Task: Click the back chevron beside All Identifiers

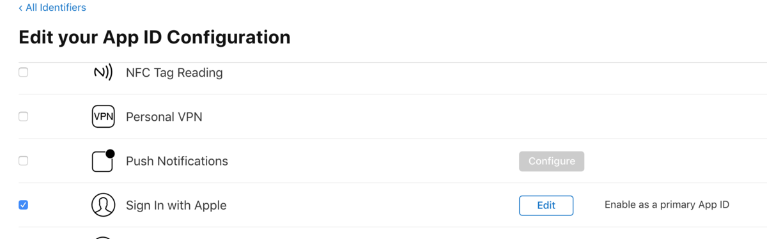Action: [x=20, y=8]
